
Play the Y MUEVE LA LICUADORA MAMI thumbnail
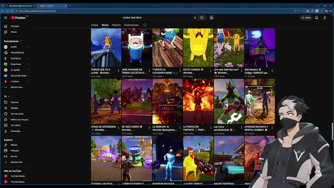point(168,48)
